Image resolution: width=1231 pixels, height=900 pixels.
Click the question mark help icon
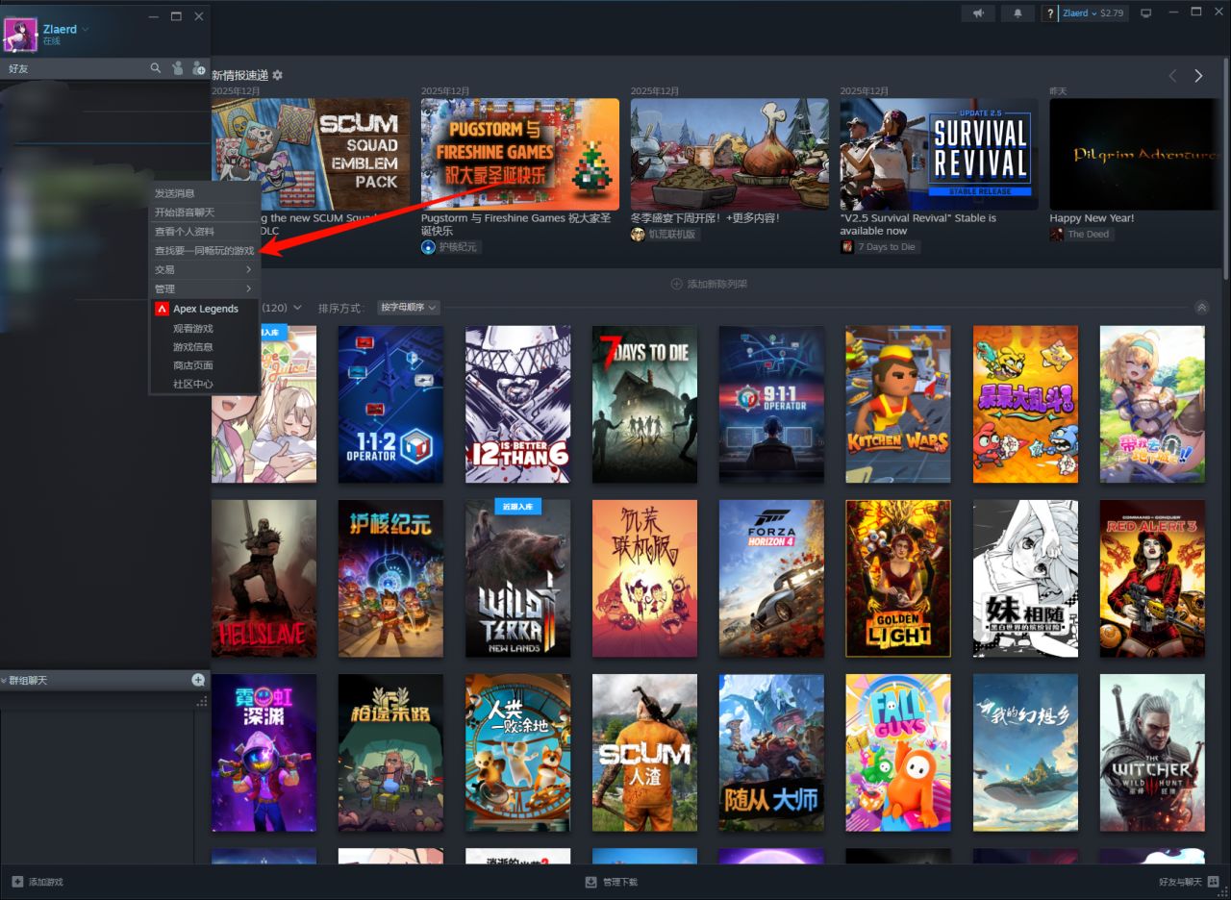click(x=1050, y=13)
